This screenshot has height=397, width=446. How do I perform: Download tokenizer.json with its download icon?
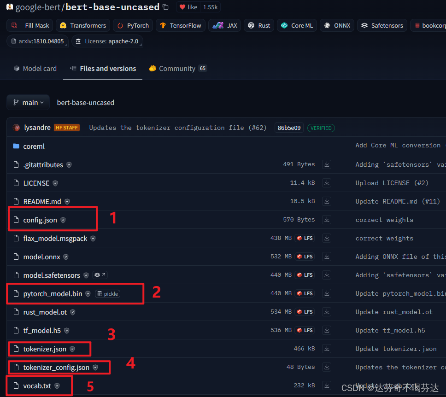pos(327,348)
